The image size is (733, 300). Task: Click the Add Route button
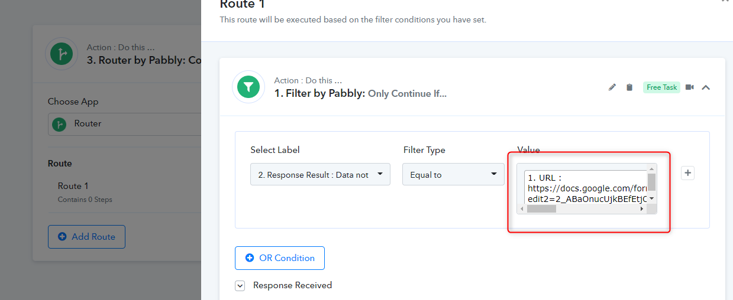point(86,237)
